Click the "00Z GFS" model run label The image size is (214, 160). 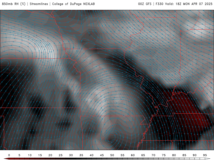tap(145, 4)
